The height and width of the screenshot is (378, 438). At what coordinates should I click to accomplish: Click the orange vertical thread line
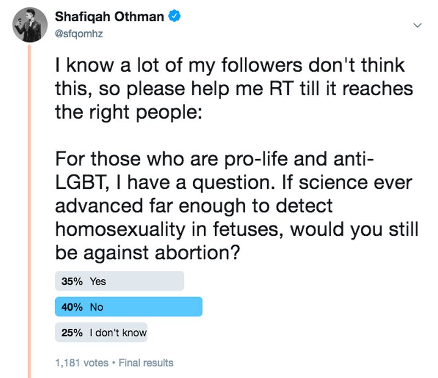[x=29, y=219]
